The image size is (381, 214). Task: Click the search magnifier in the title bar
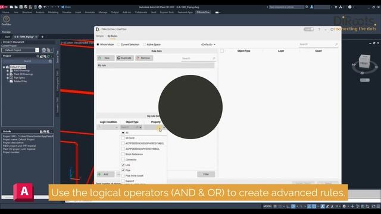click(x=307, y=7)
